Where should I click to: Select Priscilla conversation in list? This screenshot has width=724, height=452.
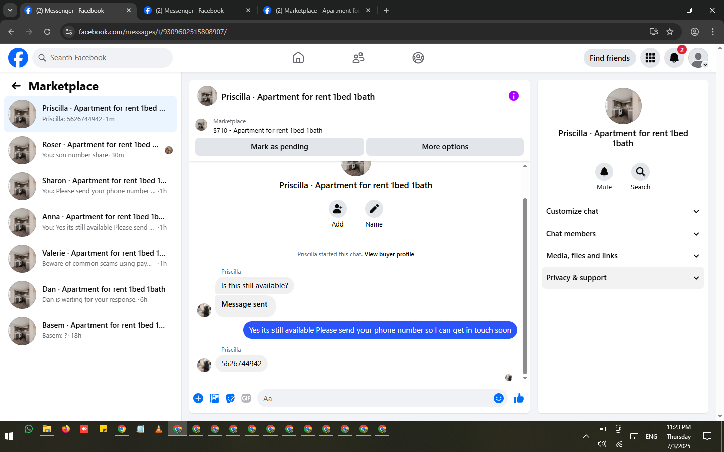click(90, 114)
